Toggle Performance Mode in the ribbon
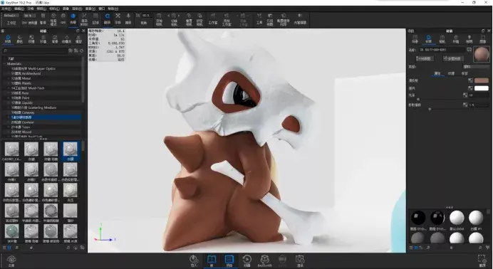The image size is (493, 269). pos(53,19)
